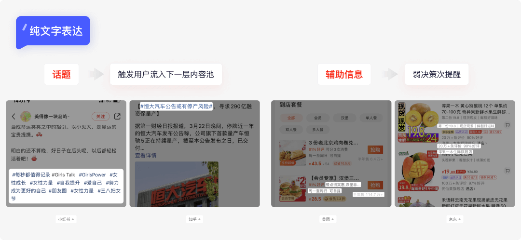Click 周一至周日 可自提 highlighted text

tap(325, 191)
